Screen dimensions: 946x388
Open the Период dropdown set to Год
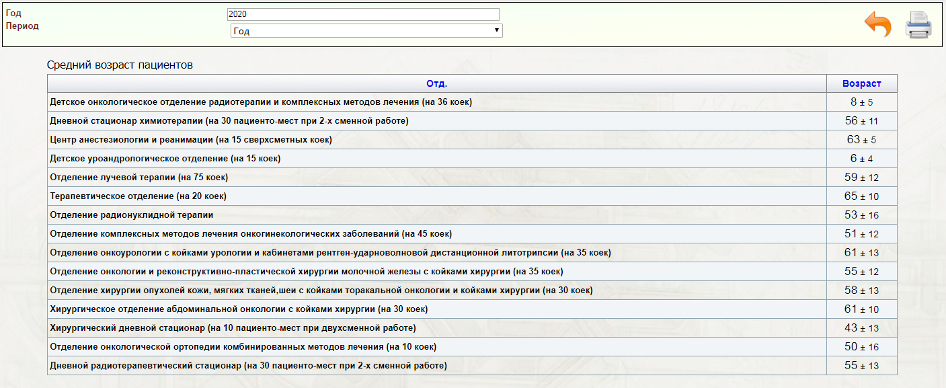click(366, 31)
